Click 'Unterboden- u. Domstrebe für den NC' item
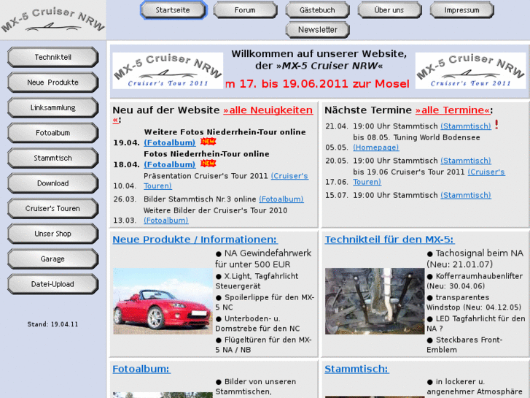This screenshot has width=530, height=398. tap(257, 324)
